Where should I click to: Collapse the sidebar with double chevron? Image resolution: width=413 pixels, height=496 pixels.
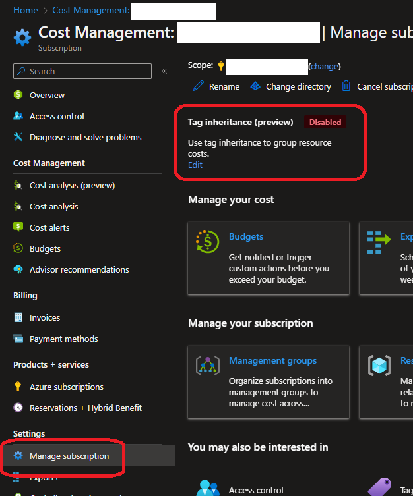click(x=164, y=71)
